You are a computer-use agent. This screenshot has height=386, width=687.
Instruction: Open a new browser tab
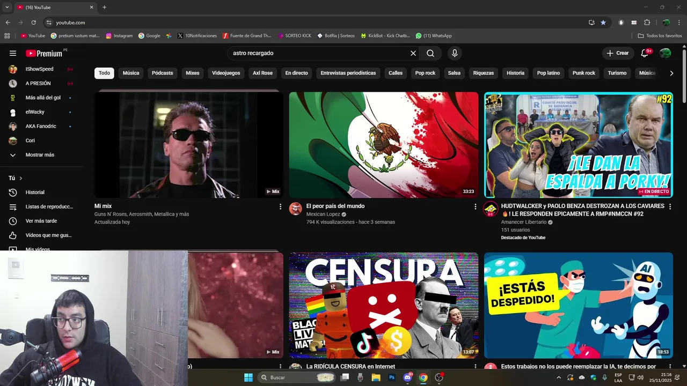(104, 8)
